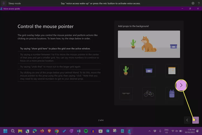Image resolution: width=202 pixels, height=135 pixels.
Task: Open Notepad from the taskbar
Action: [122, 131]
